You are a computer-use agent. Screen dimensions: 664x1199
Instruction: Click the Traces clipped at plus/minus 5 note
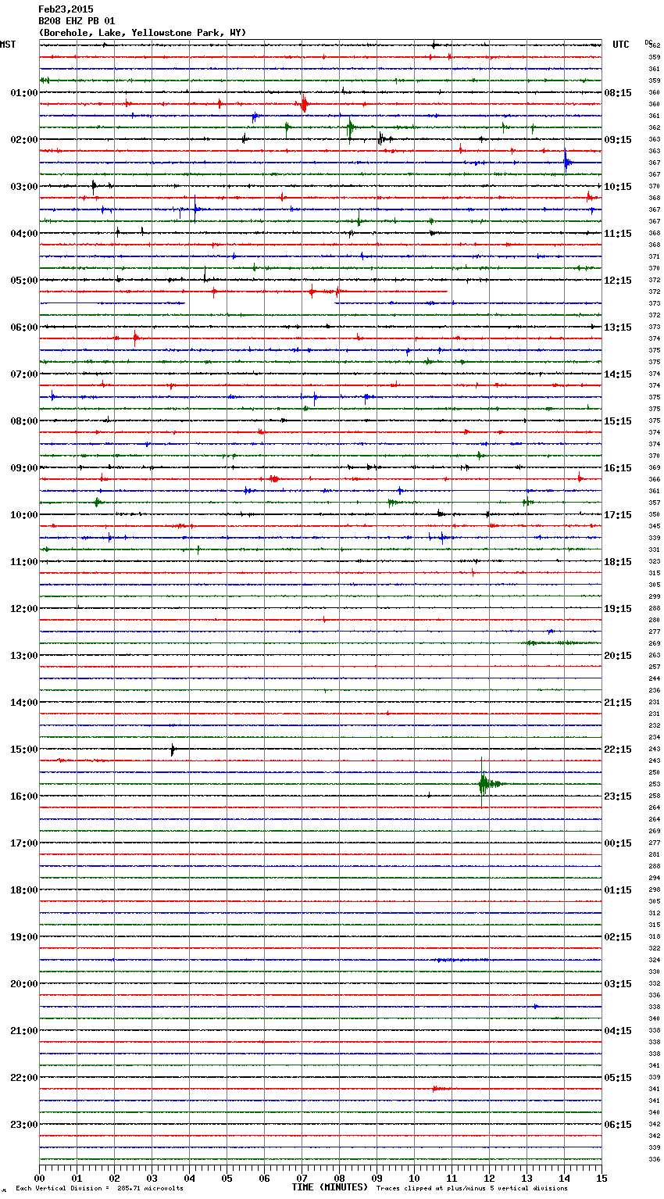point(472,1188)
